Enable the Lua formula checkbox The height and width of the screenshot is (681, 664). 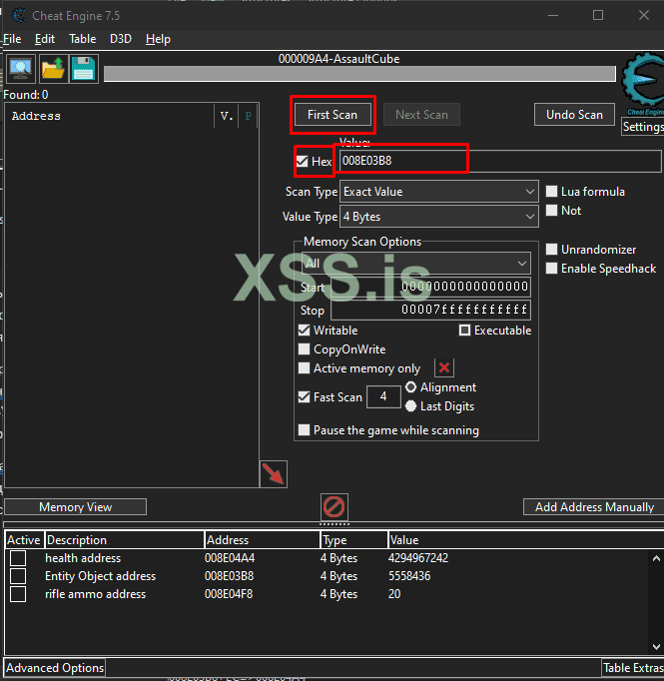pyautogui.click(x=551, y=191)
